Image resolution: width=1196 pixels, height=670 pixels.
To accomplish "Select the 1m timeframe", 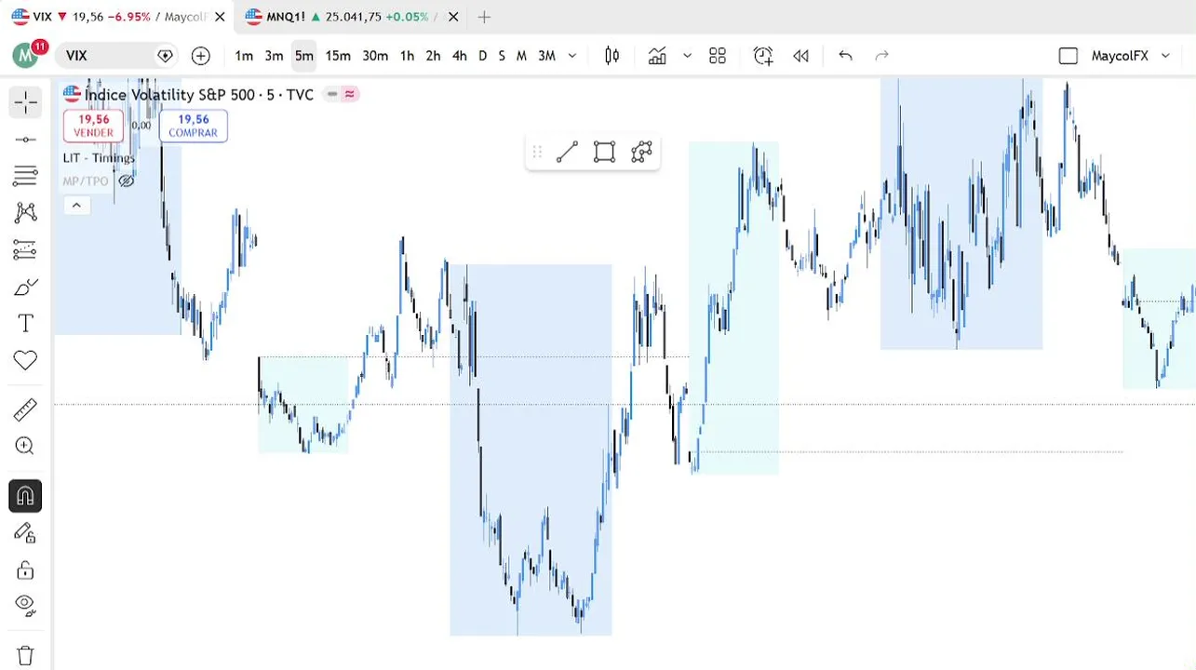I will point(244,56).
